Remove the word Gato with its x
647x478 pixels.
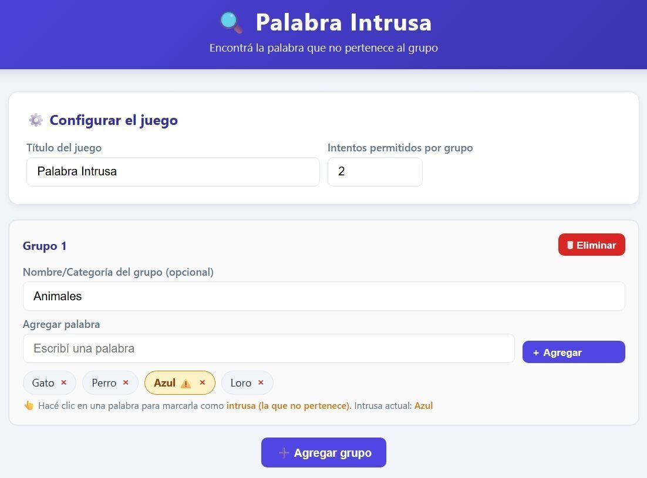(63, 382)
